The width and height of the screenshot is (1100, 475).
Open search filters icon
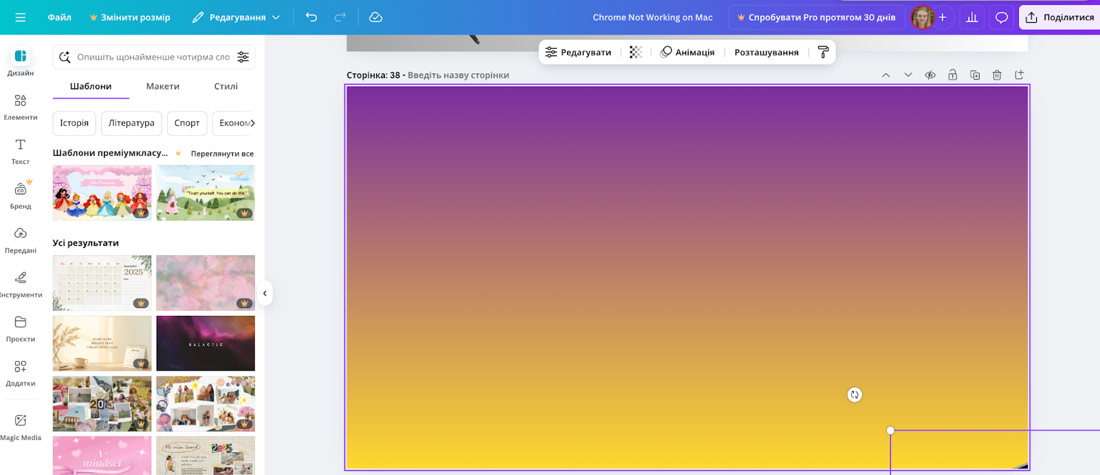(x=243, y=57)
